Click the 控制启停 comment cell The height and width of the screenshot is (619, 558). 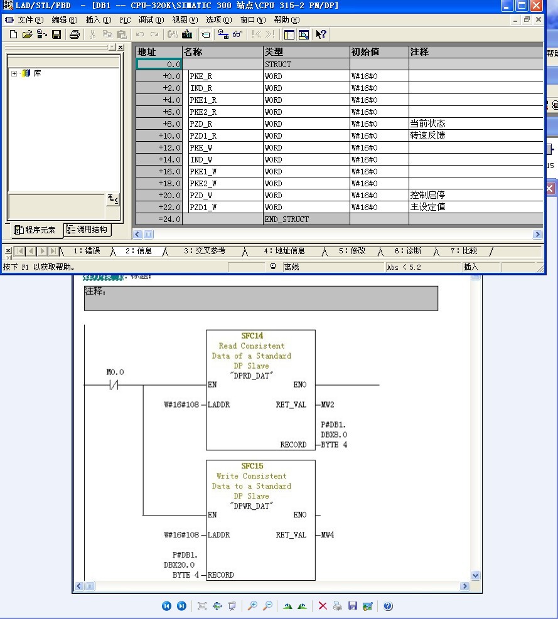476,196
